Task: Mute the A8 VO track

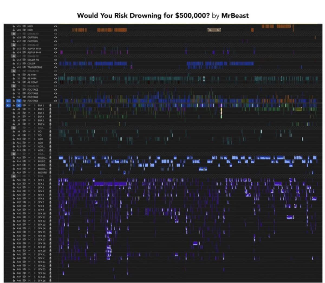Action: (x=30, y=131)
